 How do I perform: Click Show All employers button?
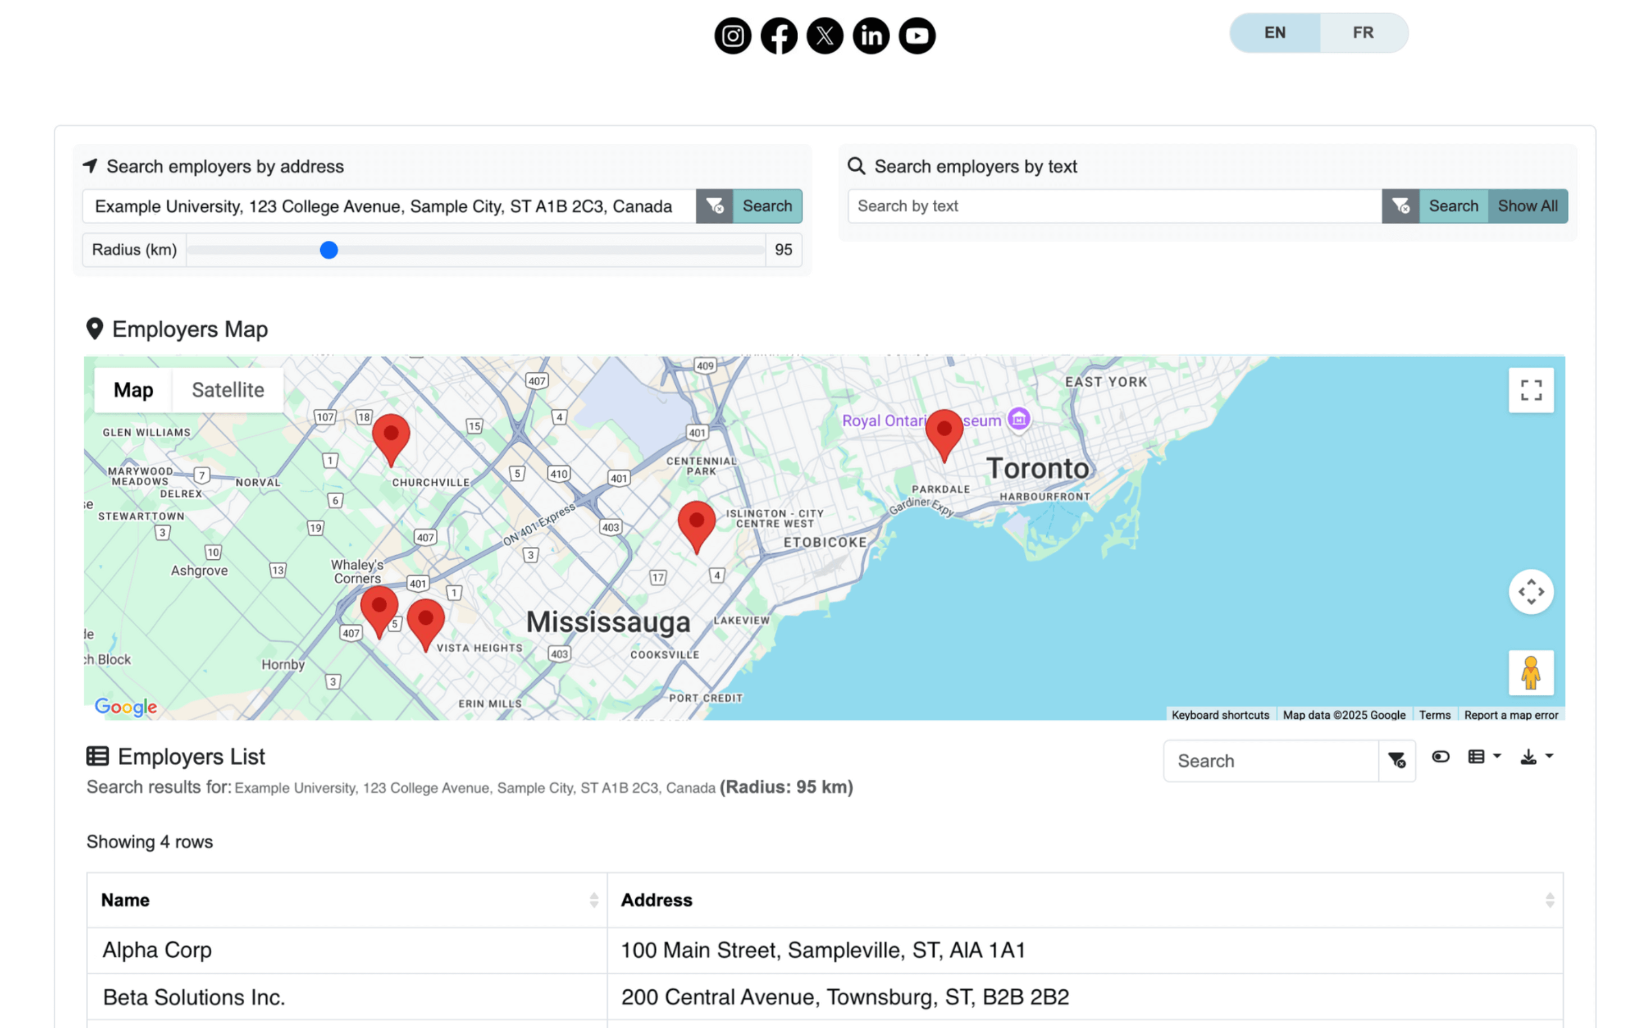pyautogui.click(x=1528, y=206)
